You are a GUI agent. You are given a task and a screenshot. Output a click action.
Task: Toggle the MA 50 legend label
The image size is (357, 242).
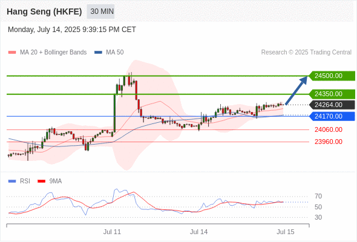click(115, 53)
